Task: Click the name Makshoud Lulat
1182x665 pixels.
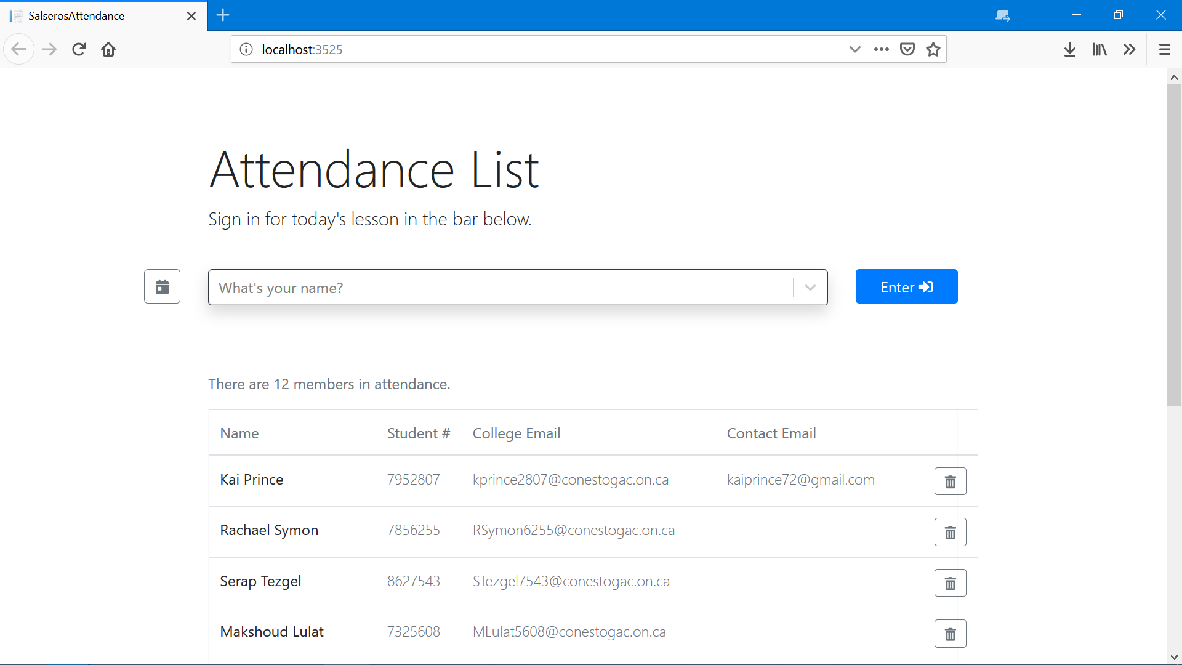Action: coord(271,632)
